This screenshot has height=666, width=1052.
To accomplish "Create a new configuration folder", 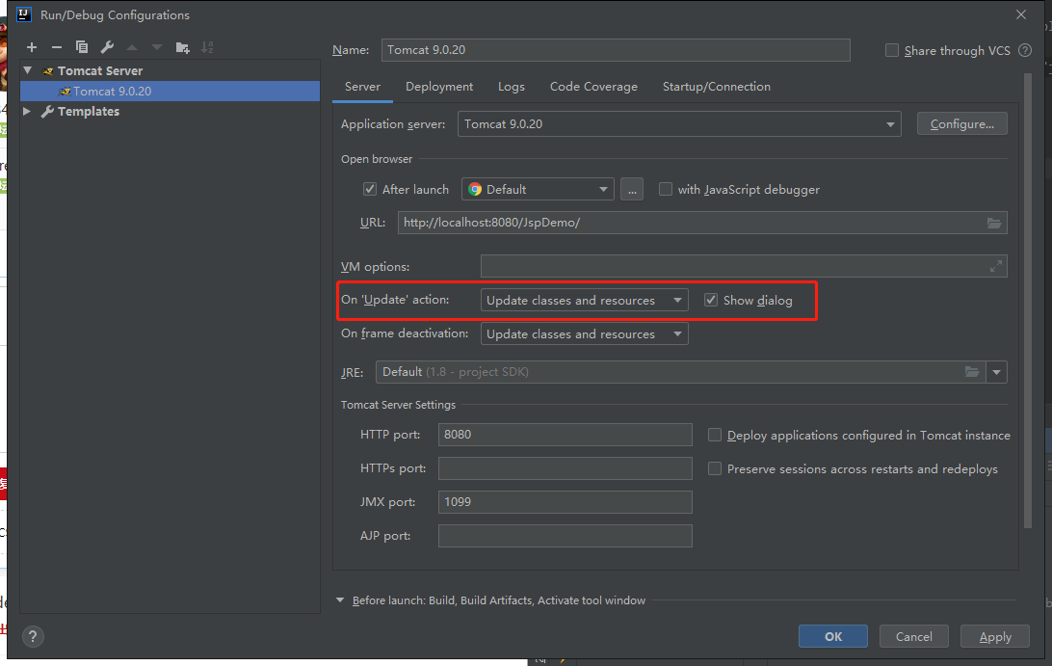I will [x=182, y=47].
